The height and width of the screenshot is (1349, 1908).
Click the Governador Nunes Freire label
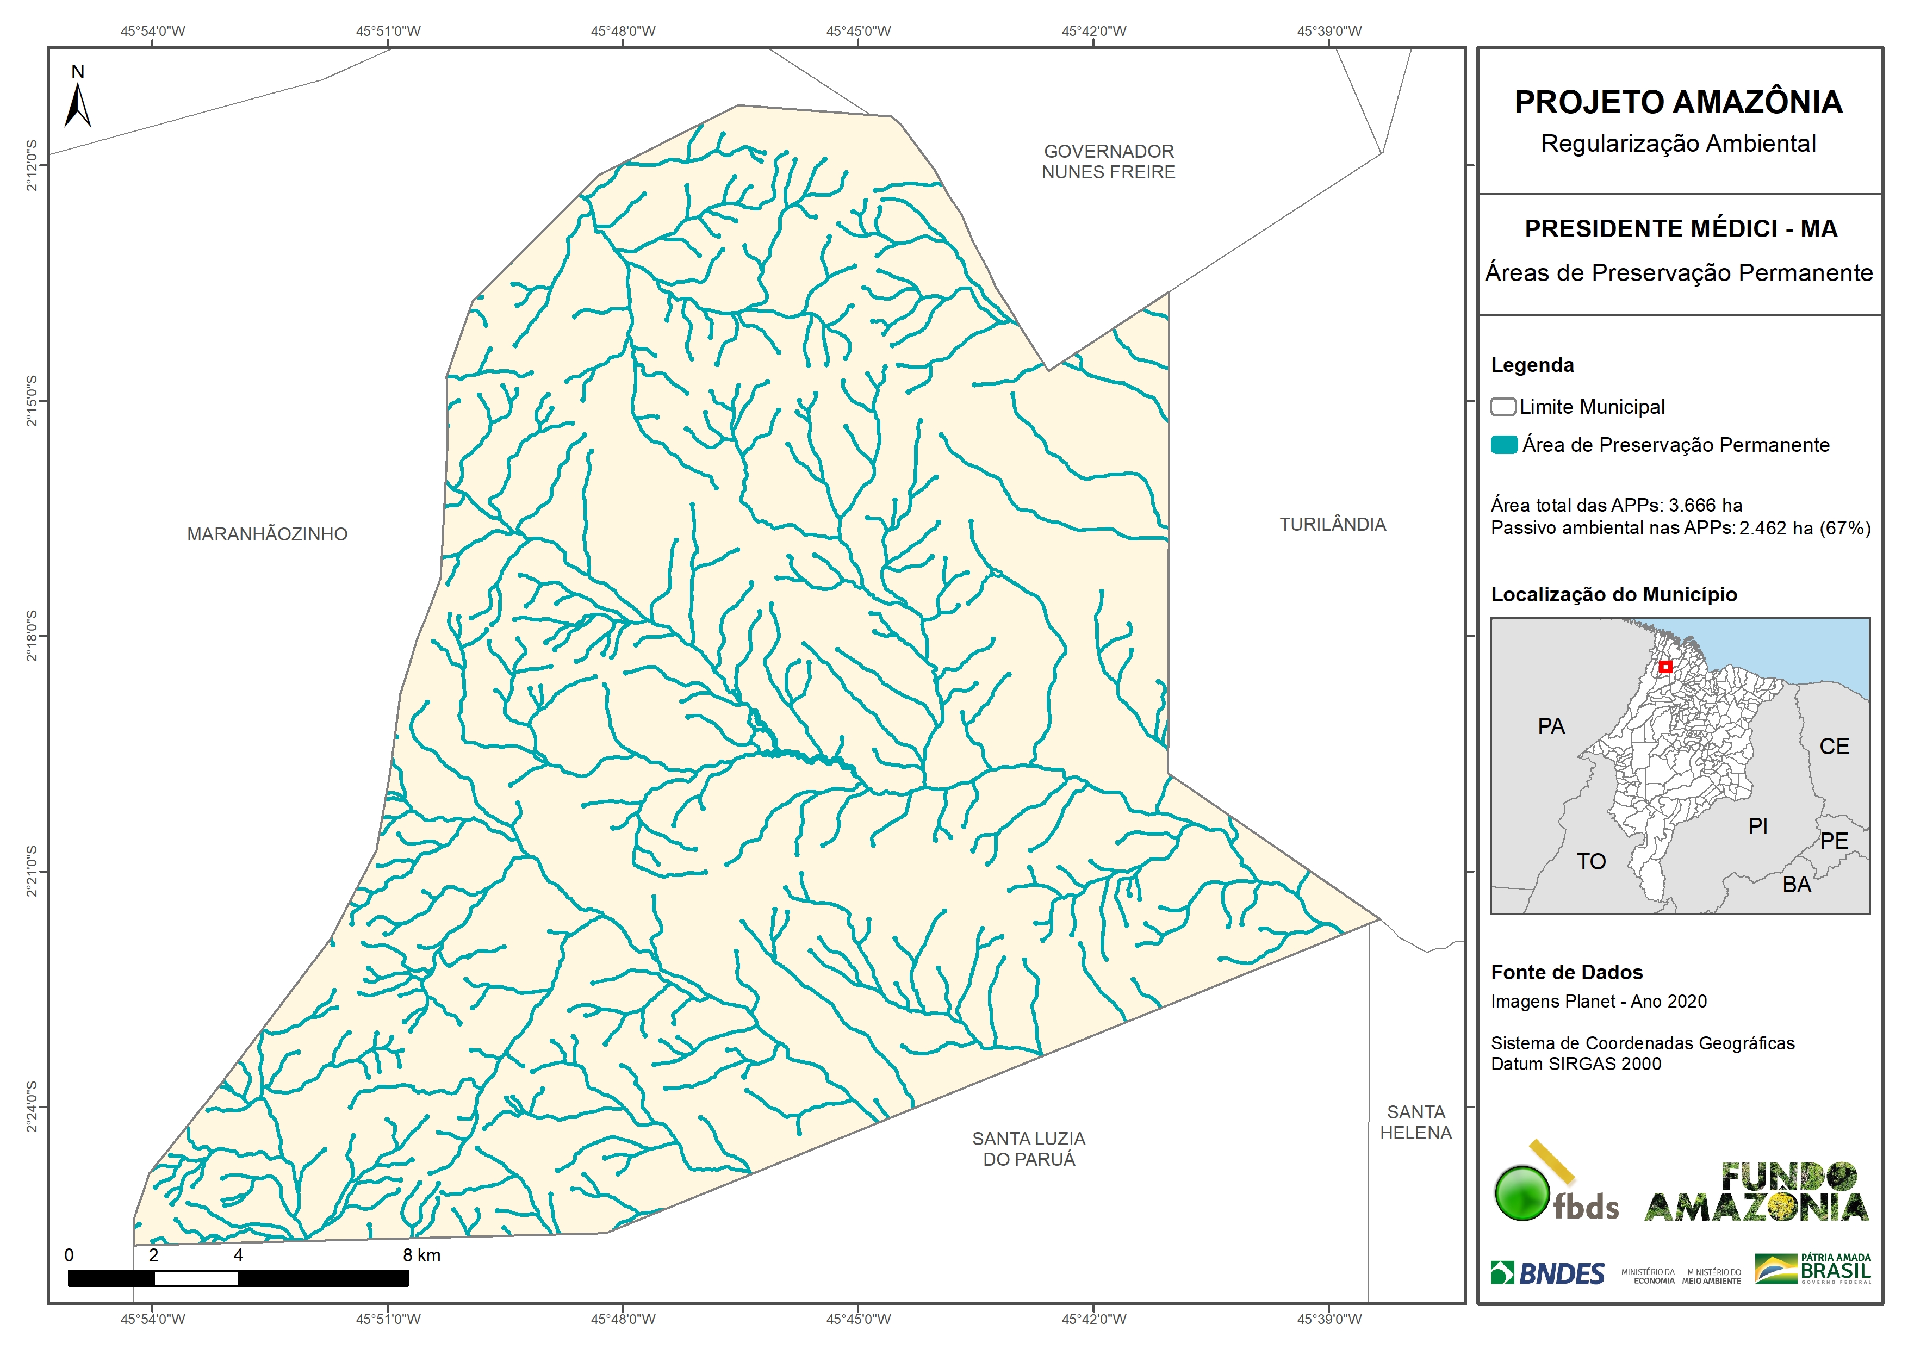coord(1109,162)
